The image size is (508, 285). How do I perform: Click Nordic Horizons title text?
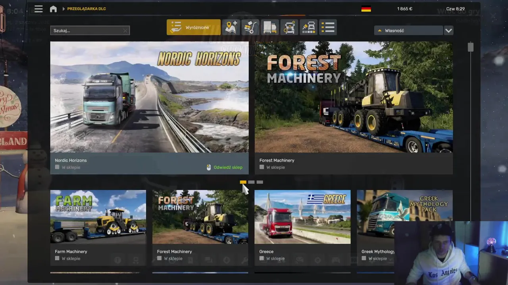[x=71, y=160]
